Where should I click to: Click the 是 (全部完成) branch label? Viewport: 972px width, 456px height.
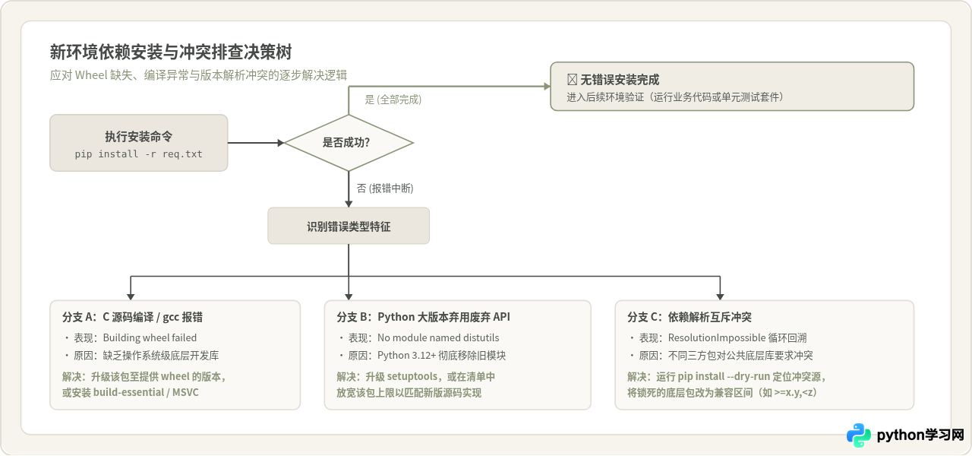393,100
